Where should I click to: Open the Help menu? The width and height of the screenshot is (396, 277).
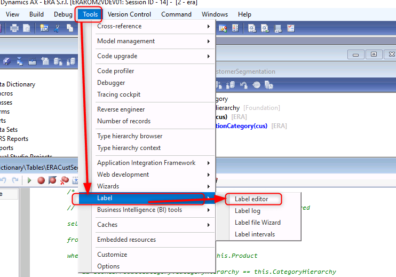point(244,14)
